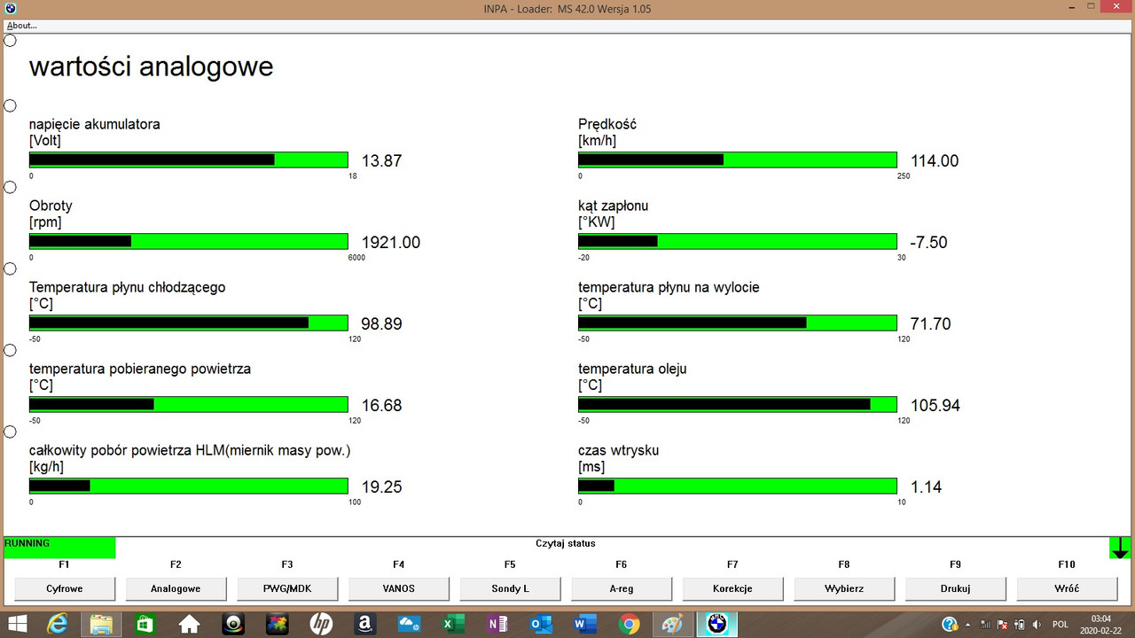The image size is (1135, 638).
Task: Launch the HP app from taskbar
Action: (321, 624)
